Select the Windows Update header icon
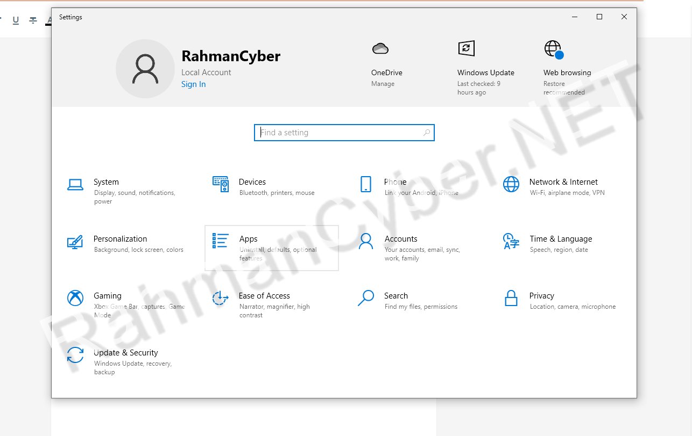Screen dimensions: 692x436 coord(467,48)
